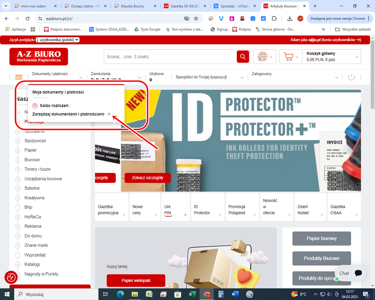The image size is (375, 300).
Task: Click the A-Z Biuro logo
Action: pyautogui.click(x=39, y=57)
